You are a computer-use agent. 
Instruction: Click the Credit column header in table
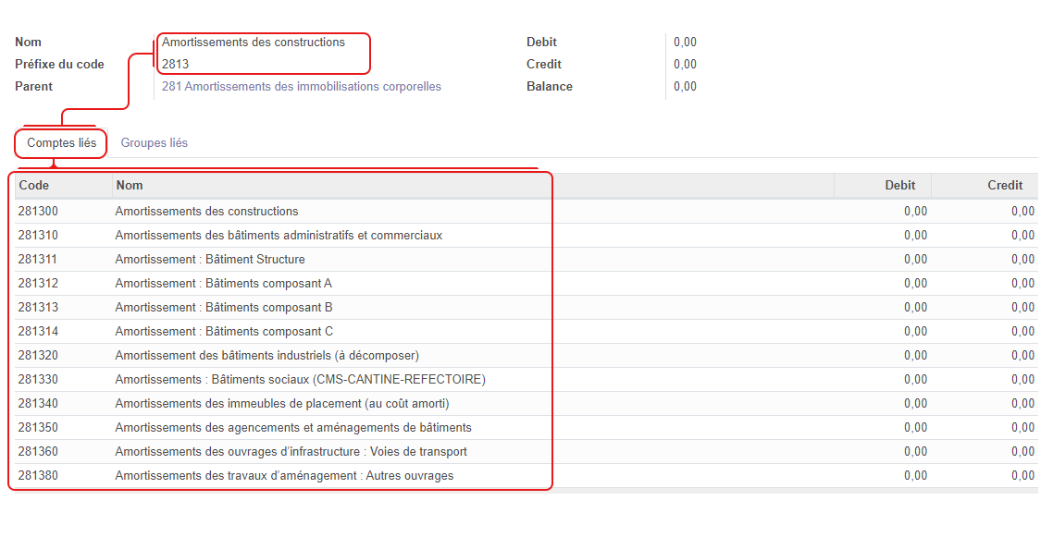985,186
